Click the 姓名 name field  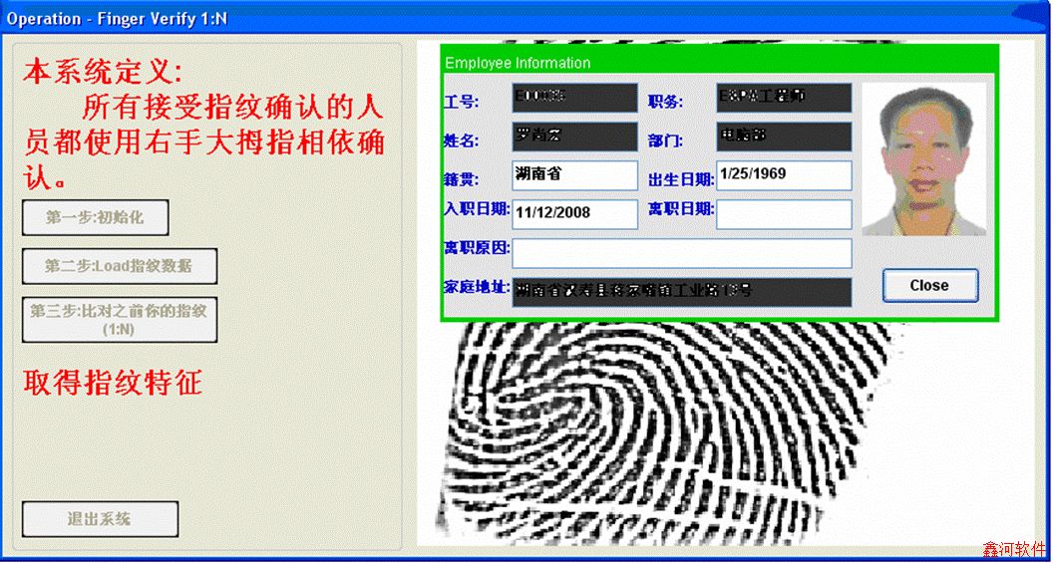(x=574, y=137)
